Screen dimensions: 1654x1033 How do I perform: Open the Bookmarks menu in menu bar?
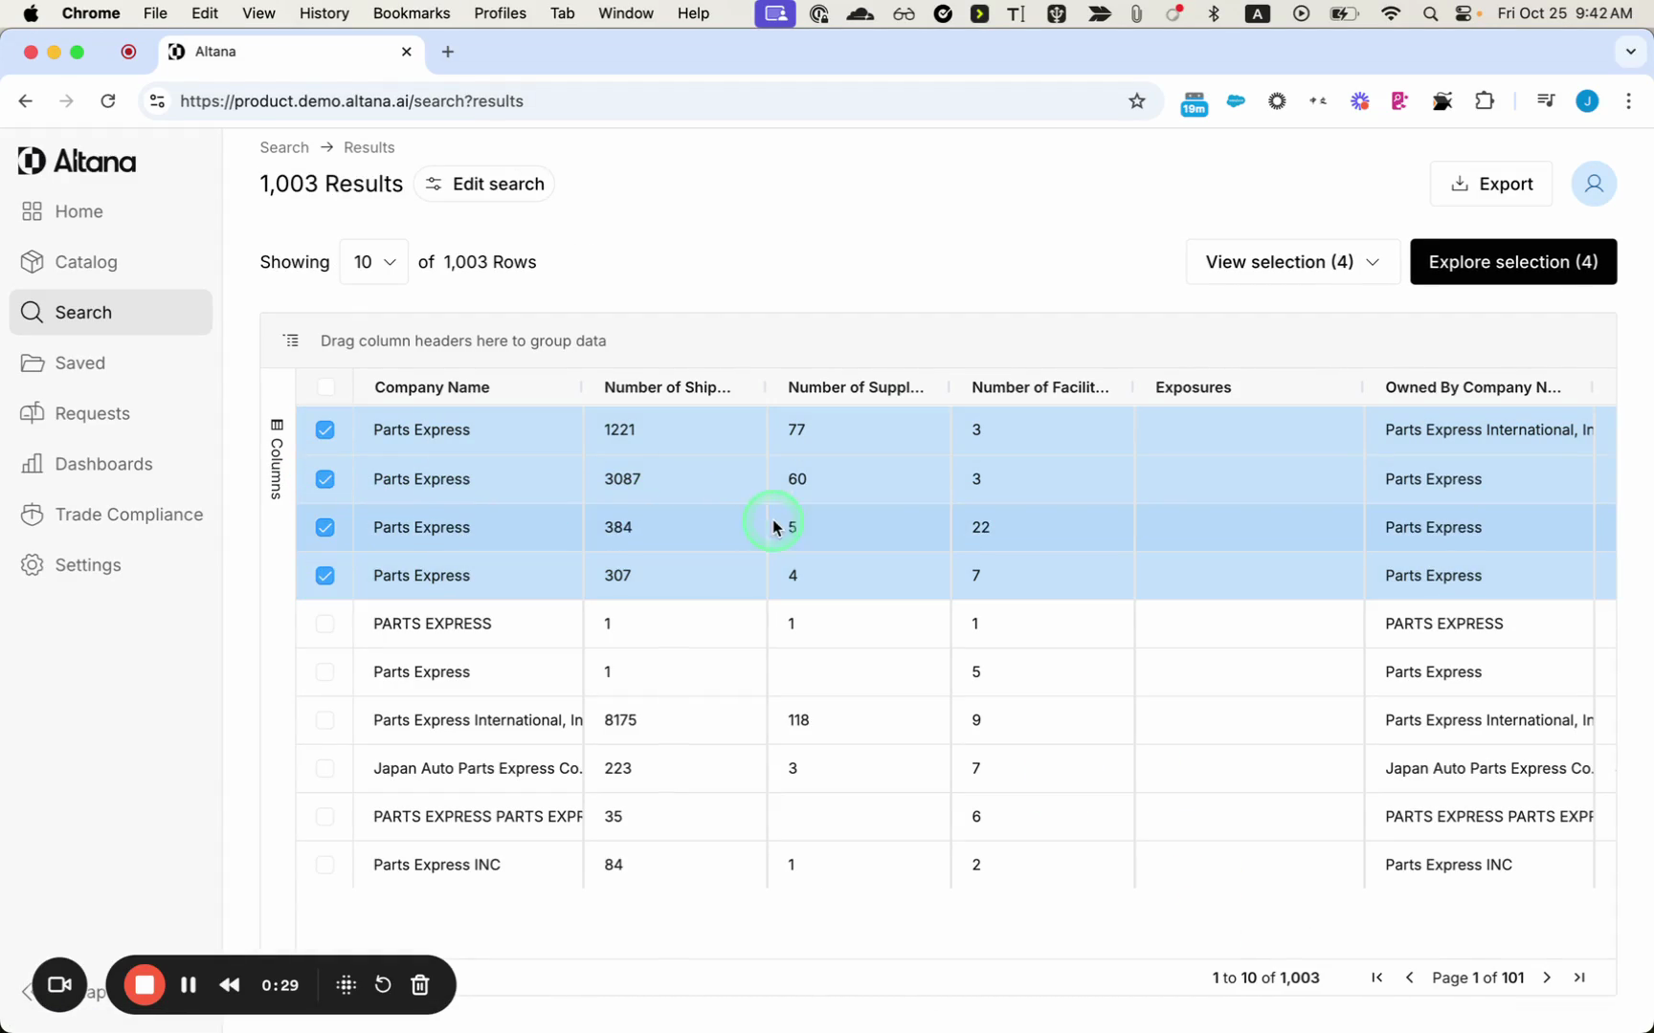click(x=411, y=13)
